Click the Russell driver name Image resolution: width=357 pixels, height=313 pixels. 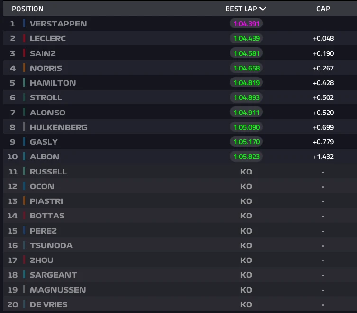pyautogui.click(x=48, y=172)
